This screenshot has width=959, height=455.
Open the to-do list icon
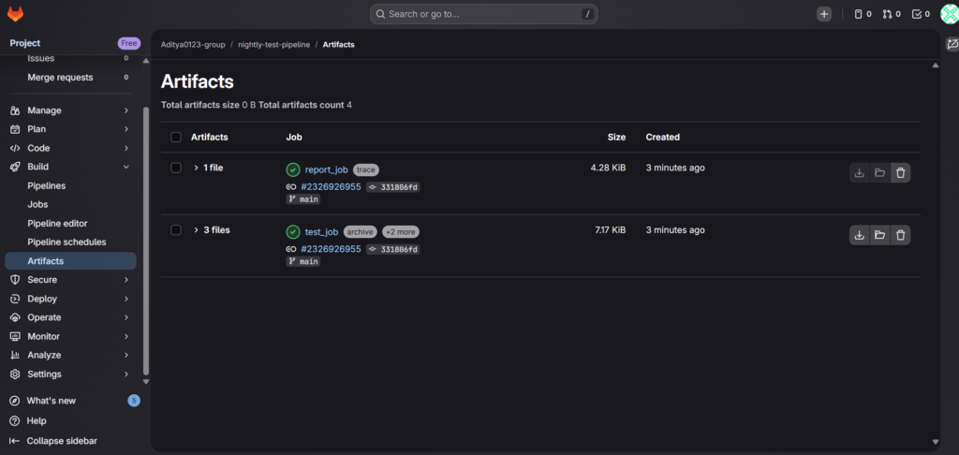pyautogui.click(x=922, y=14)
